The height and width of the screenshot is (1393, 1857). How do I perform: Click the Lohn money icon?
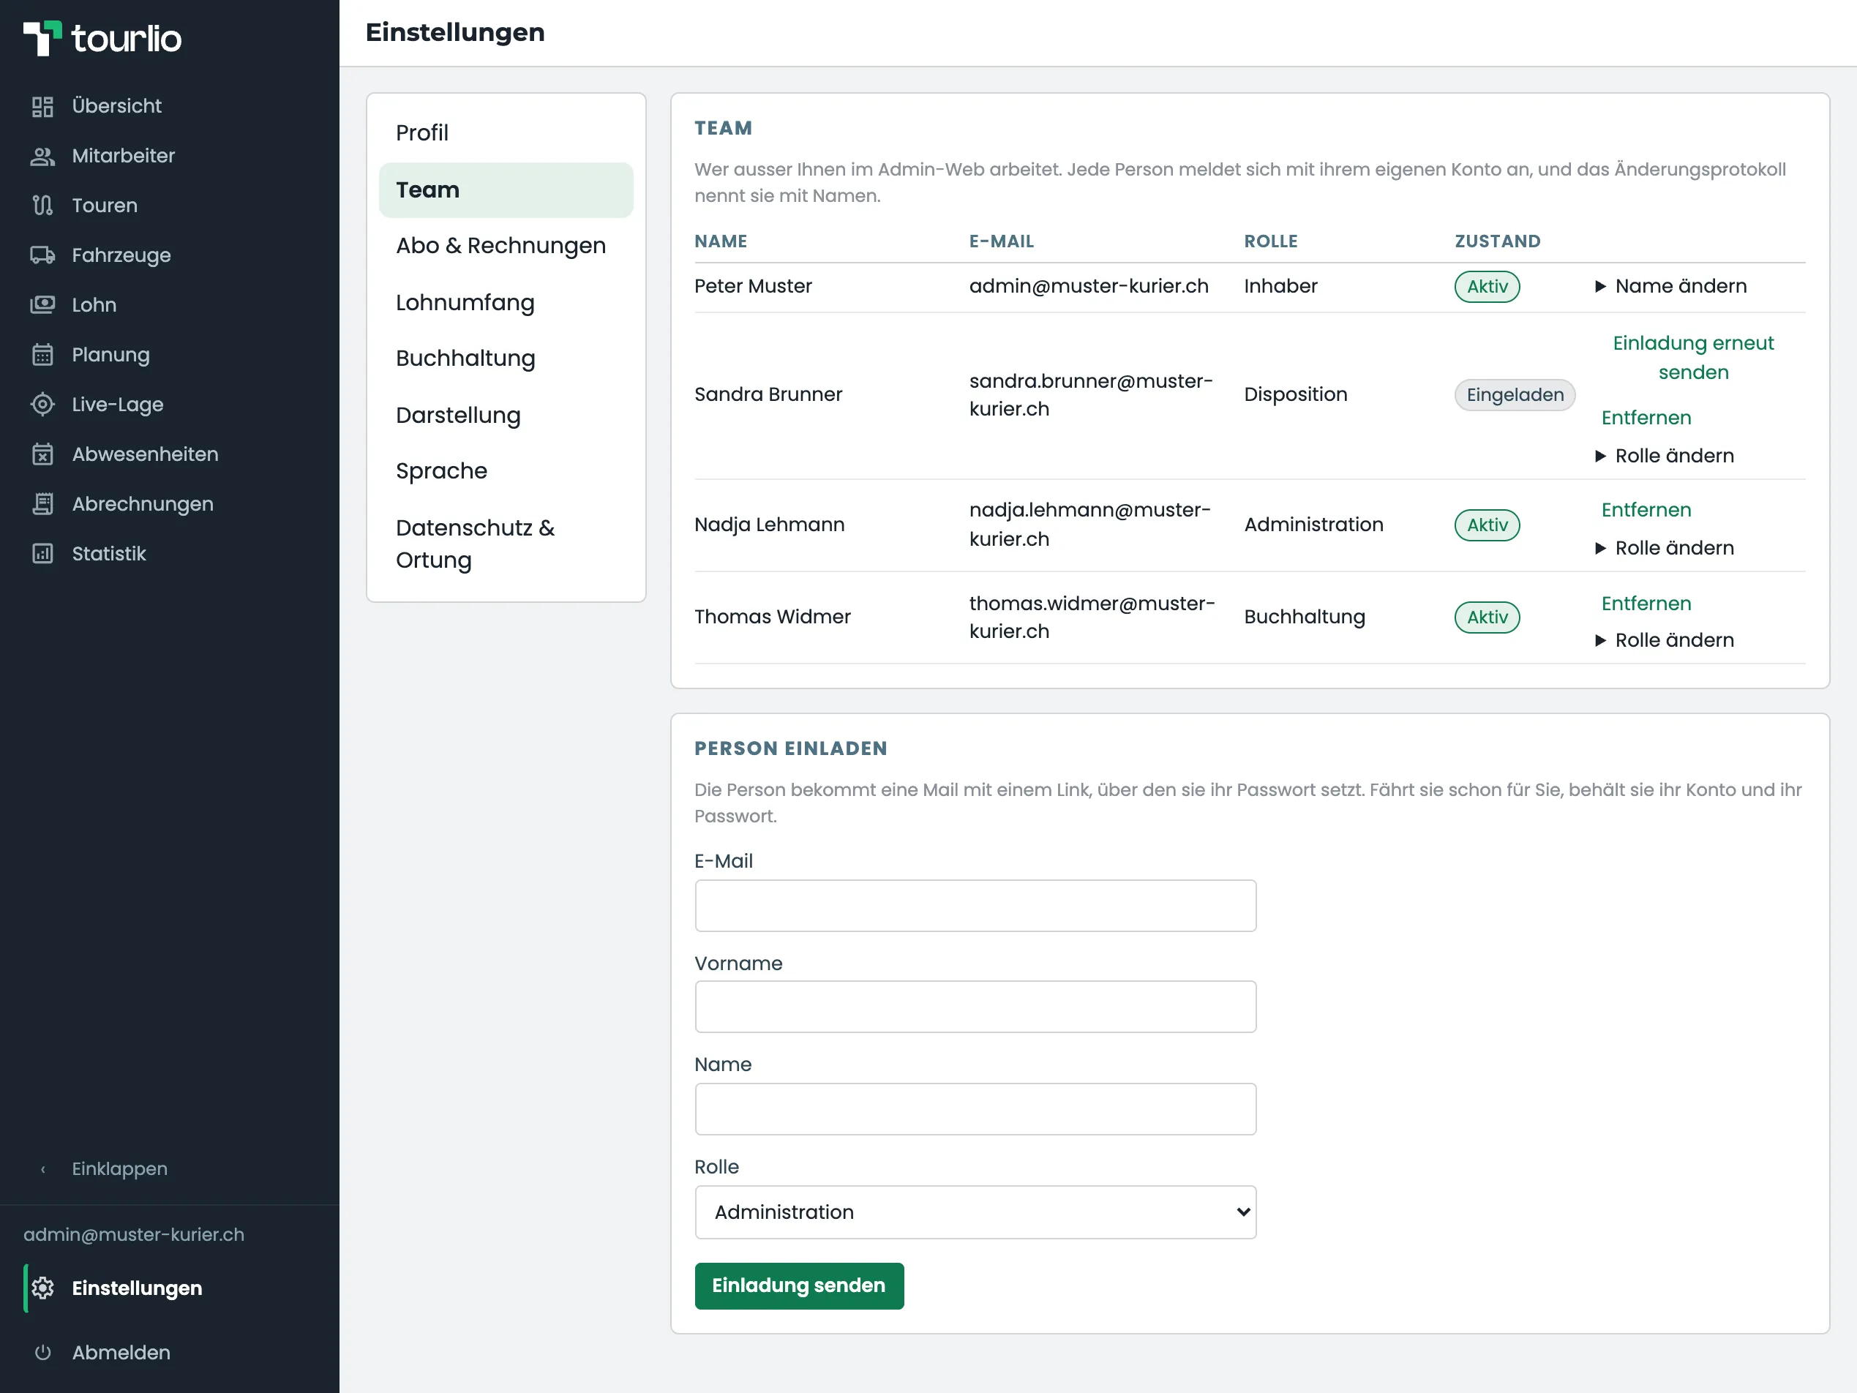pyautogui.click(x=42, y=305)
